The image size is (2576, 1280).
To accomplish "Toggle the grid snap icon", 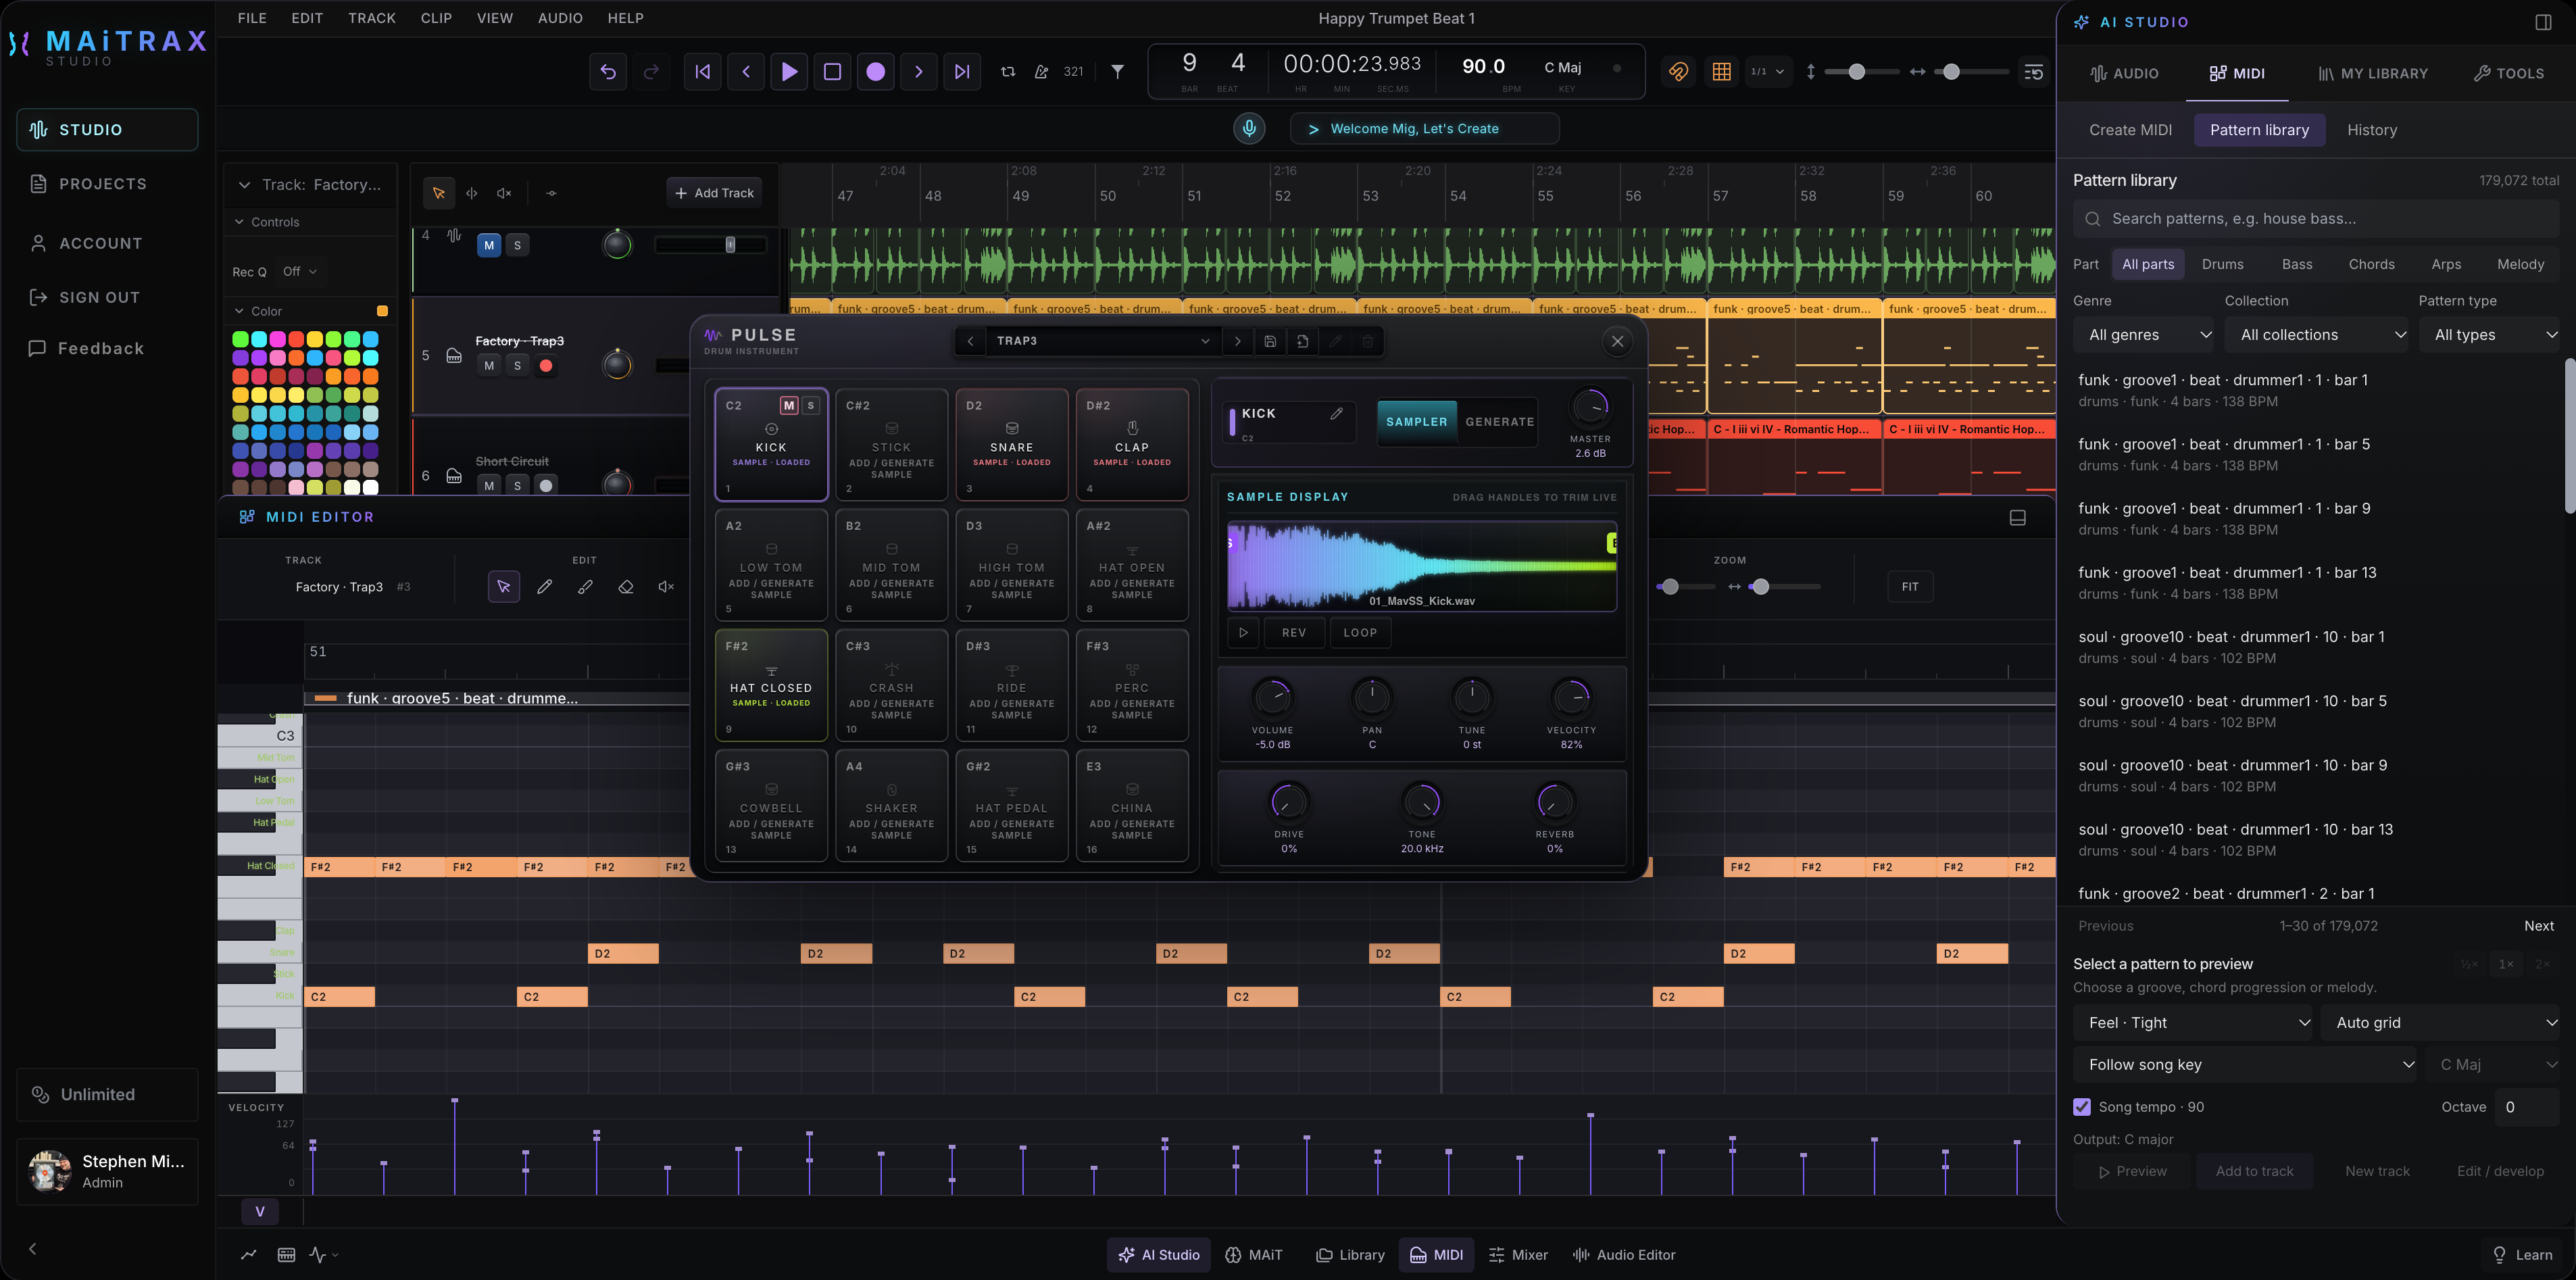I will 1722,71.
